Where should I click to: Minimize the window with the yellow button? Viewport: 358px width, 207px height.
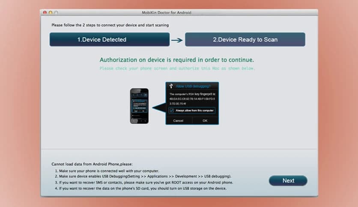(x=51, y=12)
